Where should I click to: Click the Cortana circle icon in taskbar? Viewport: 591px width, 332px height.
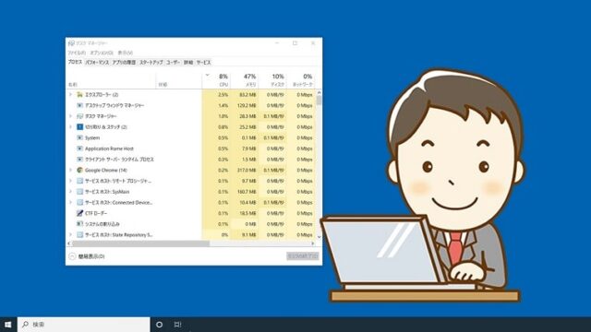pos(159,324)
